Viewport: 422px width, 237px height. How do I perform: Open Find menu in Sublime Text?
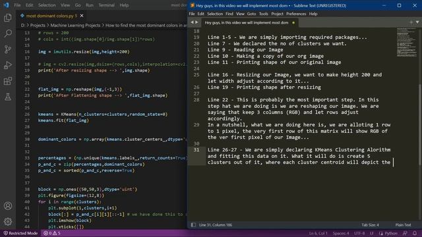click(229, 14)
